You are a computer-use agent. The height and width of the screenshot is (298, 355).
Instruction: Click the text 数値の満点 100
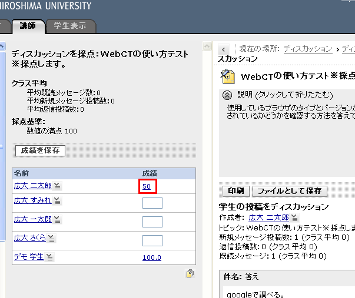click(x=52, y=131)
